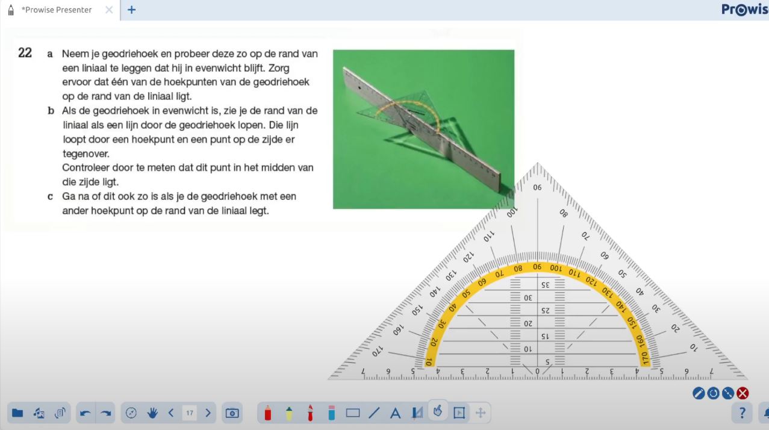This screenshot has width=769, height=430.
Task: Select the red pencil tool
Action: [268, 413]
